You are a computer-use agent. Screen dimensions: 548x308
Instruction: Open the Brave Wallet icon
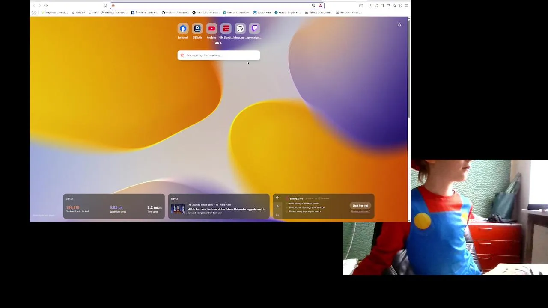[x=388, y=6]
